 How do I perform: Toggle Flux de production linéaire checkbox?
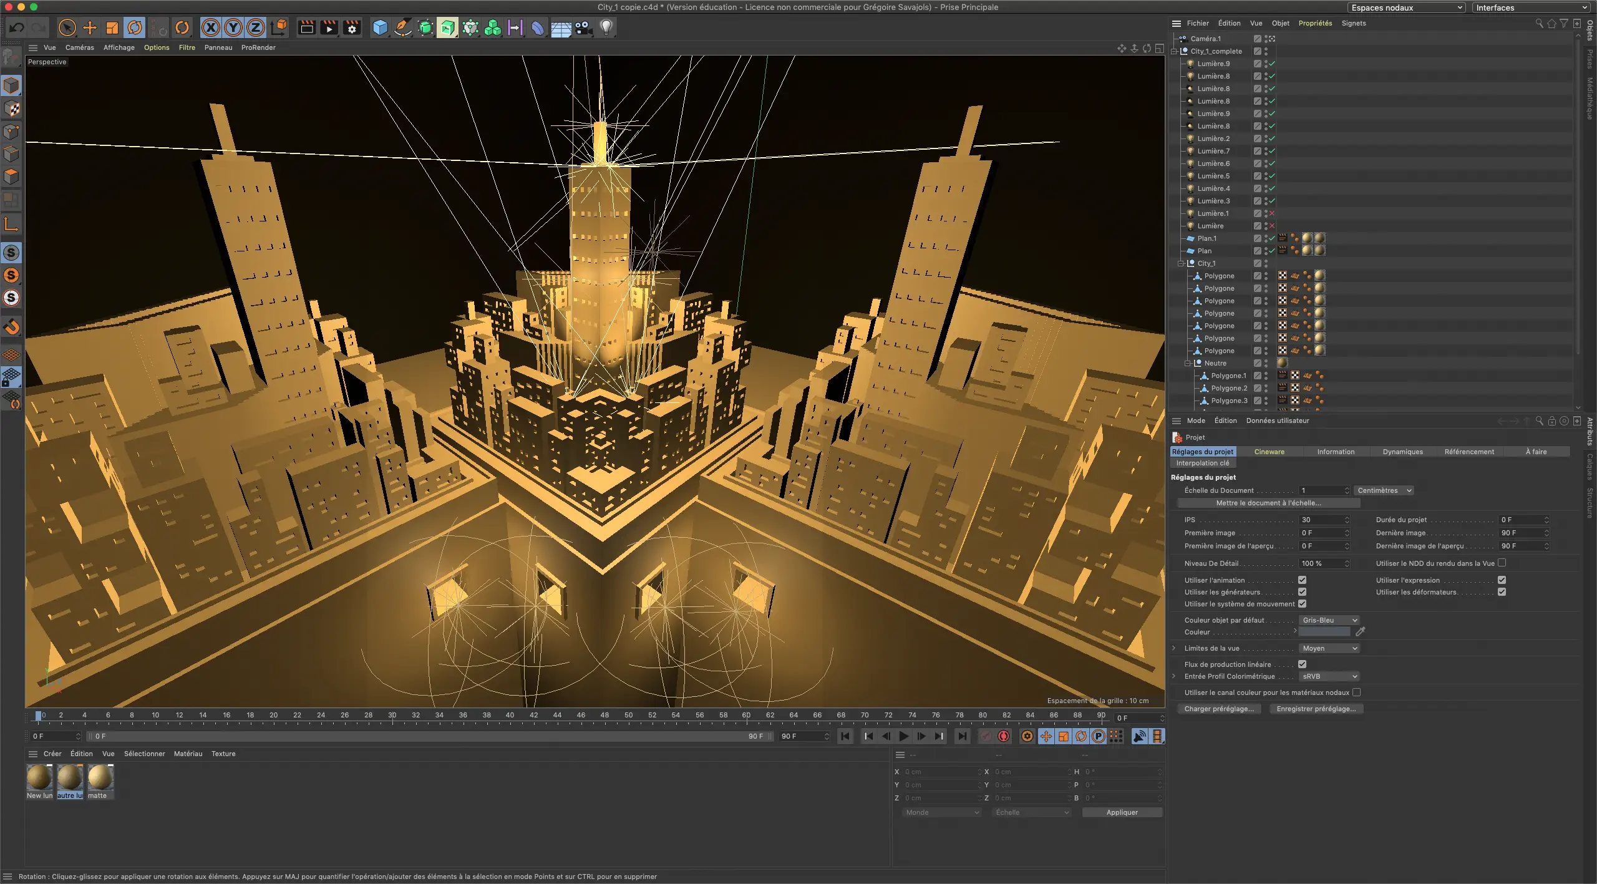[1302, 664]
